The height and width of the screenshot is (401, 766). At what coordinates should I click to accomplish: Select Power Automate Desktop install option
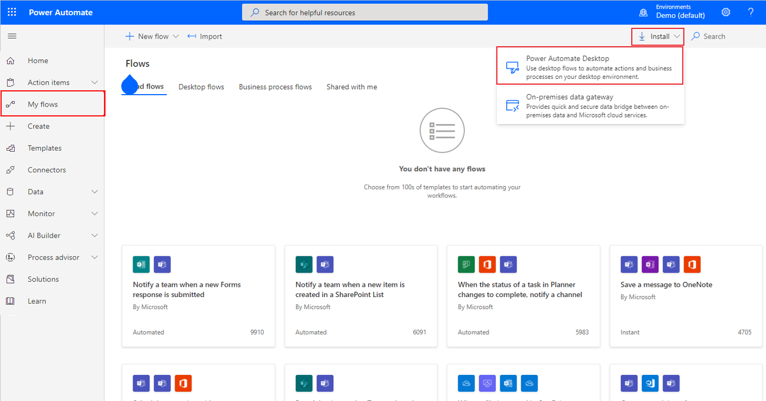pos(590,66)
